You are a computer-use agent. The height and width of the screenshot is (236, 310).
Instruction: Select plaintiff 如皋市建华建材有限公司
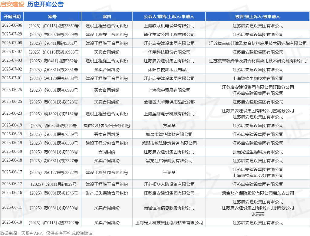pos(169,134)
